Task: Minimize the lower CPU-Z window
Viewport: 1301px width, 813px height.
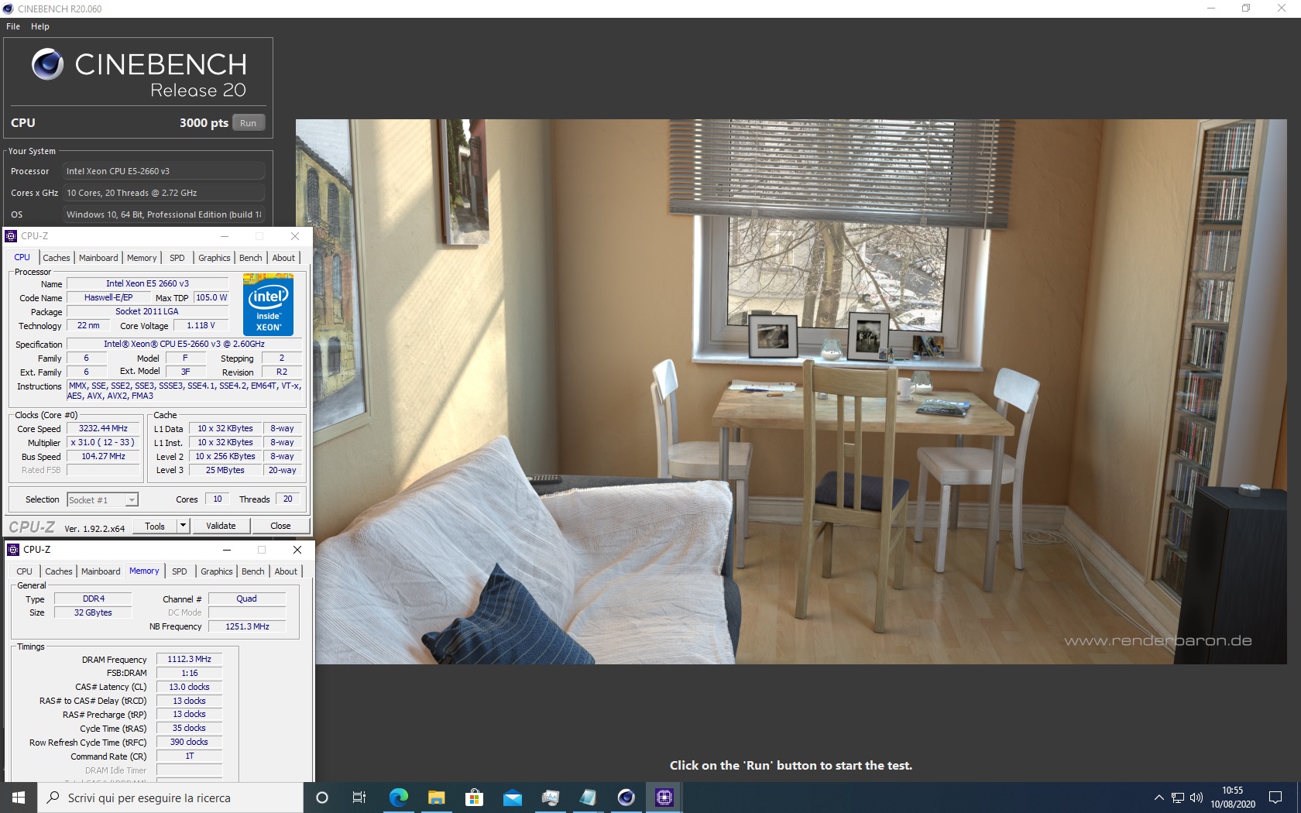Action: (227, 550)
